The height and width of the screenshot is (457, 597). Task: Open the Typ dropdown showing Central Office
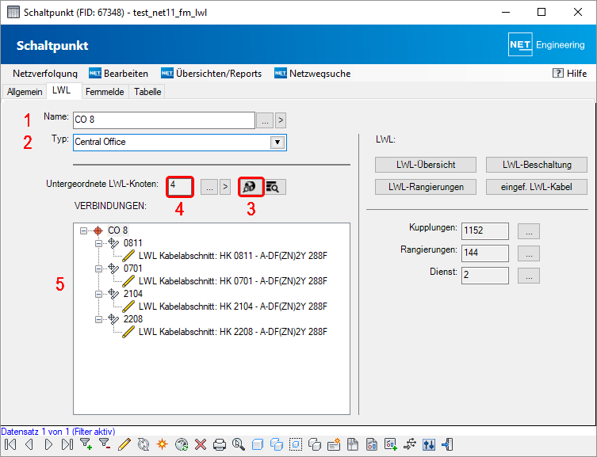pyautogui.click(x=277, y=143)
